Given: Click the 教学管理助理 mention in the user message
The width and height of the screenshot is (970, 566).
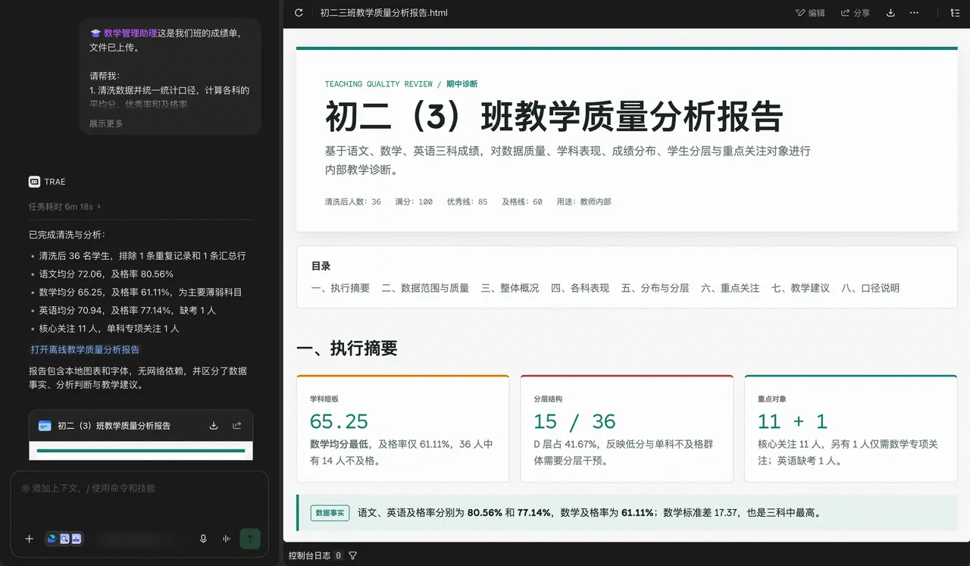Looking at the screenshot, I should point(130,33).
